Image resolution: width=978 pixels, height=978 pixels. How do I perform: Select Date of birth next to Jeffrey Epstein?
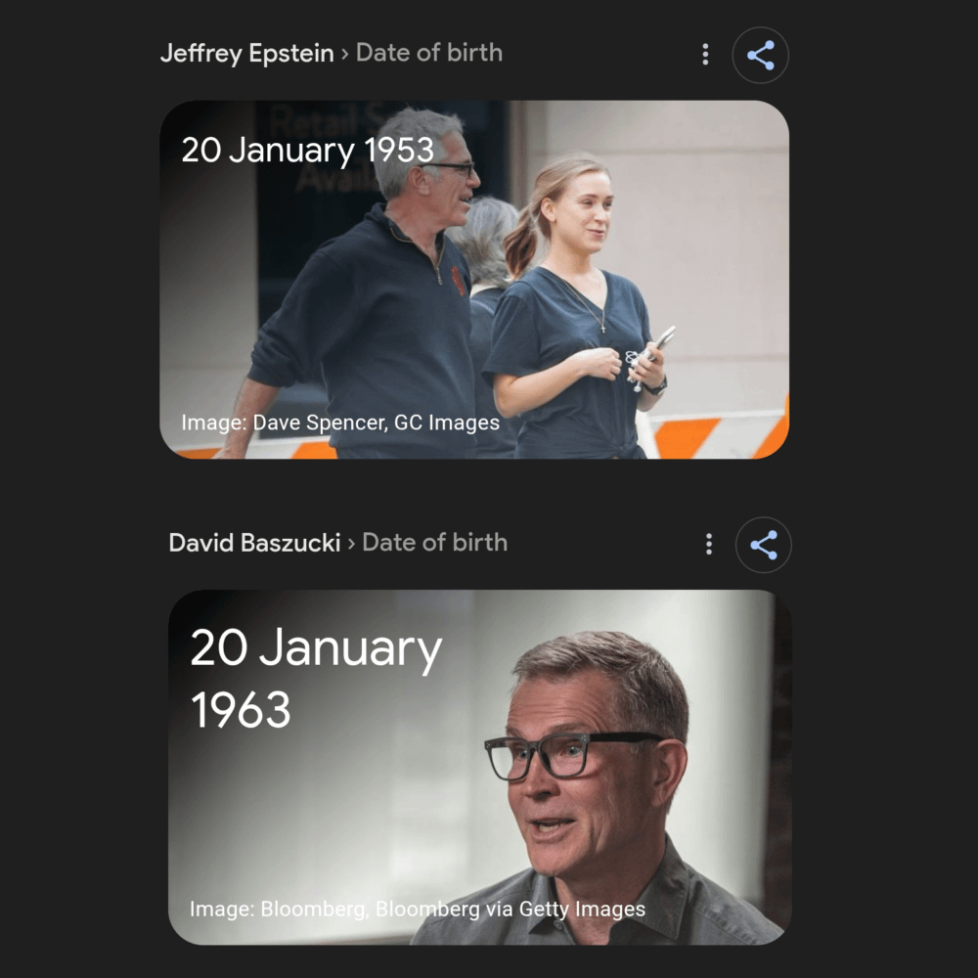429,53
